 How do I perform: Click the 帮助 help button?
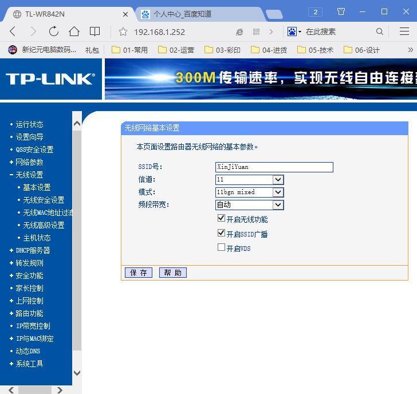pos(173,273)
